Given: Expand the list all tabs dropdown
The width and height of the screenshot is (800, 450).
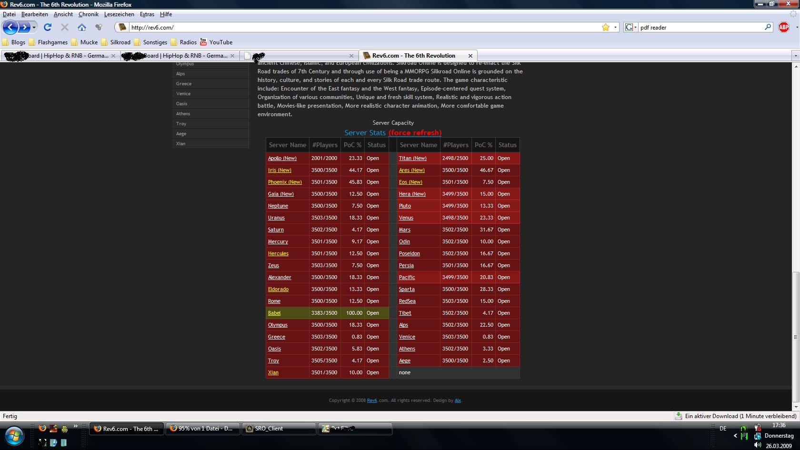Looking at the screenshot, I should [x=795, y=56].
